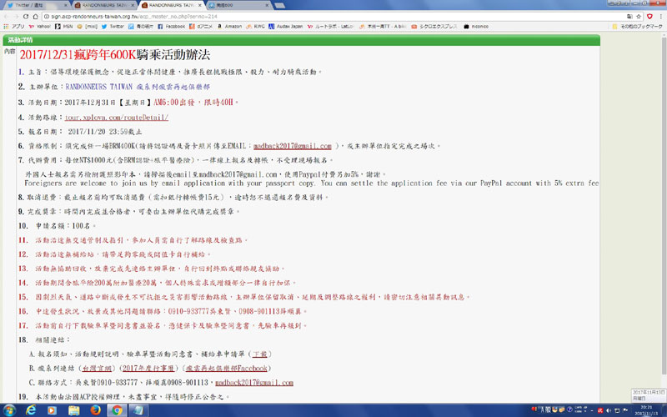The width and height of the screenshot is (667, 417).
Task: Open the tour.xplova.com/routeDetail link
Action: pos(117,118)
